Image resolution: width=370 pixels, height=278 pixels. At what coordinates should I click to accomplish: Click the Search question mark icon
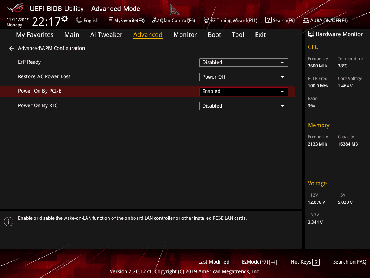click(268, 20)
